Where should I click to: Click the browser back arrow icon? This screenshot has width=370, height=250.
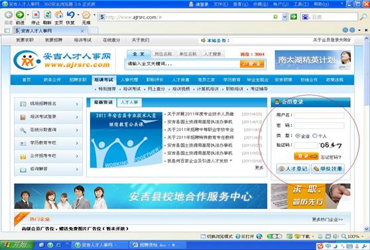click(9, 15)
